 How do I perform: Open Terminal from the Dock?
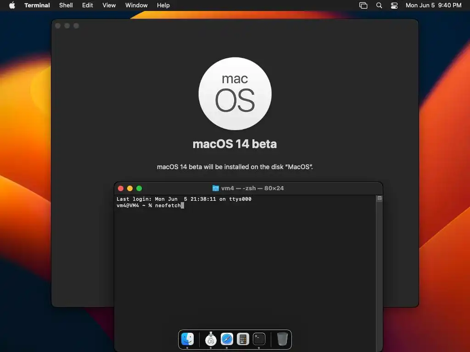tap(259, 339)
